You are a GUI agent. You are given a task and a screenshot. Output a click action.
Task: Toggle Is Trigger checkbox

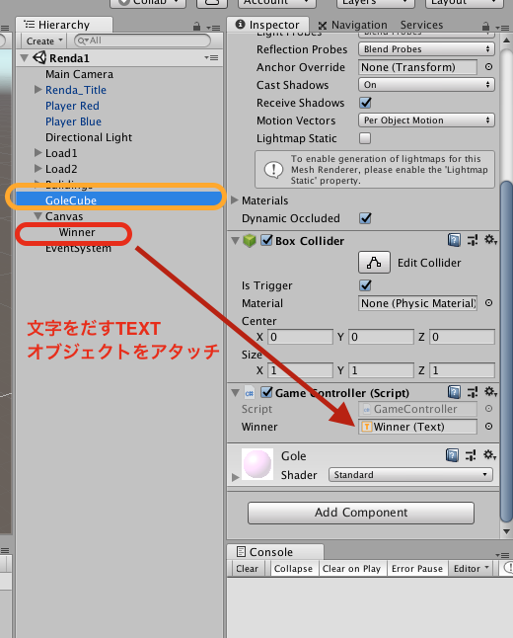click(365, 285)
